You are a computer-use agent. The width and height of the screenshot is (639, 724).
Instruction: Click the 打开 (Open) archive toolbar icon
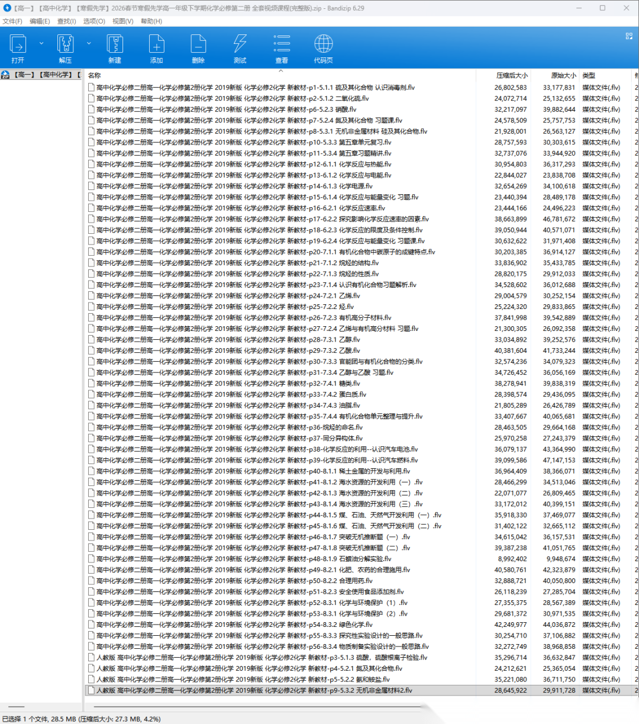pos(18,48)
